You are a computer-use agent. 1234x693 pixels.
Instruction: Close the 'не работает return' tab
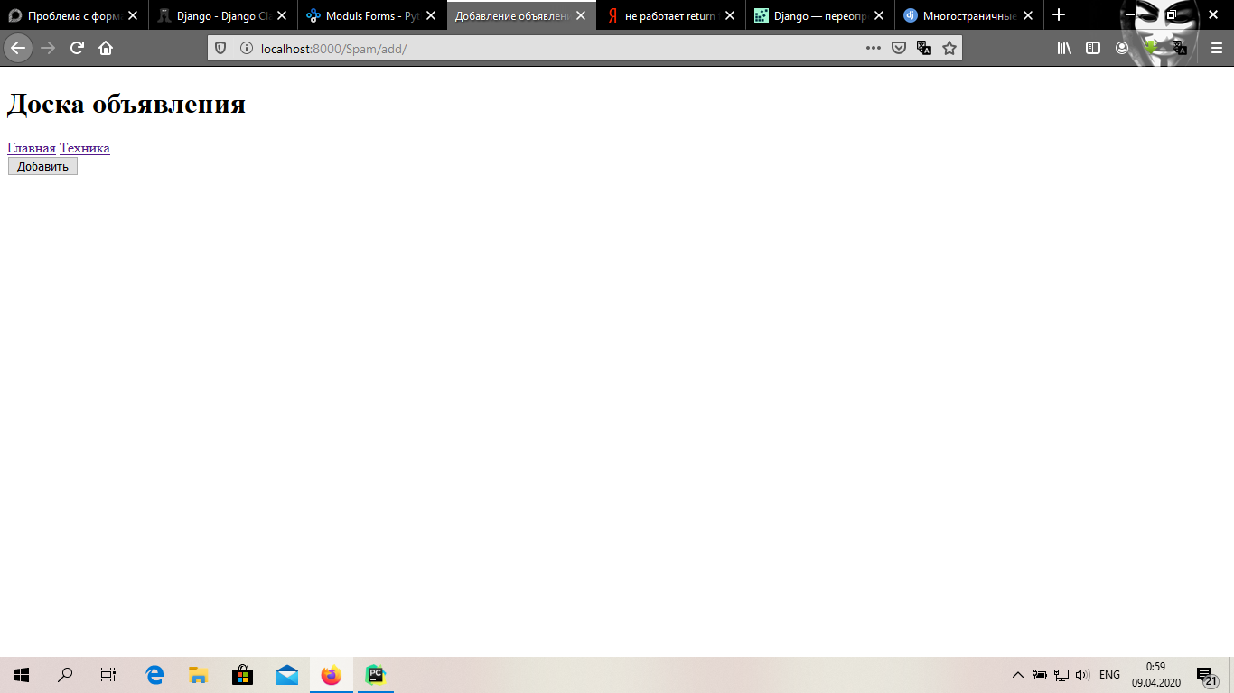click(x=729, y=15)
